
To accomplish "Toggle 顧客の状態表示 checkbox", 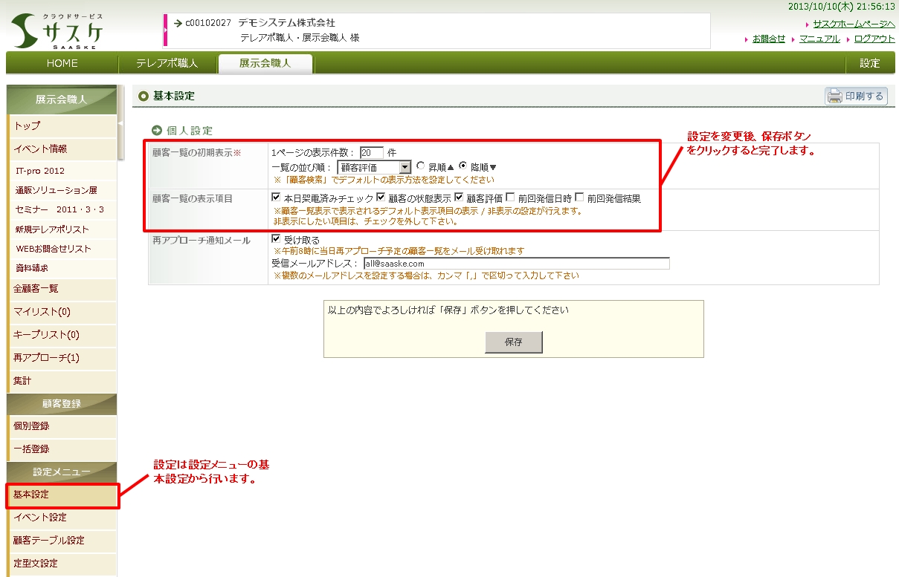I will coord(381,198).
